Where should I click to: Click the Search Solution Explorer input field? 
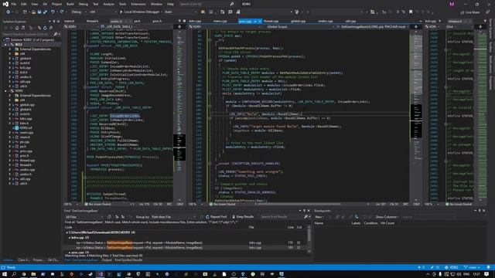click(29, 34)
